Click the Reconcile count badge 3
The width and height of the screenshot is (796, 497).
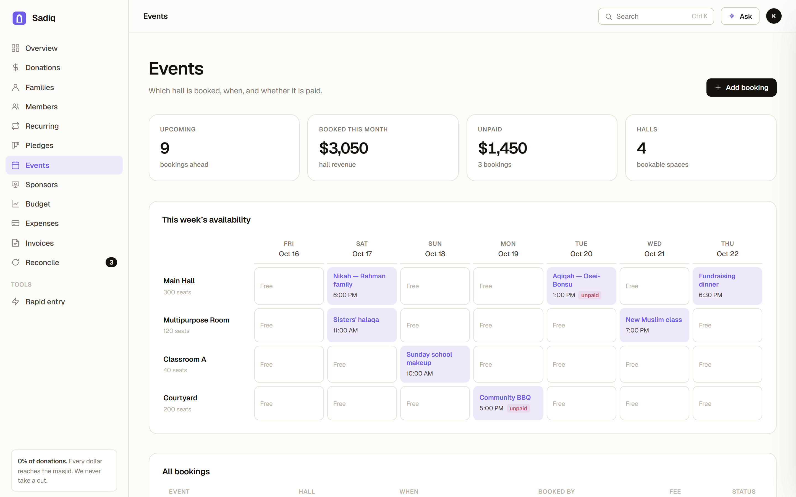pyautogui.click(x=111, y=262)
